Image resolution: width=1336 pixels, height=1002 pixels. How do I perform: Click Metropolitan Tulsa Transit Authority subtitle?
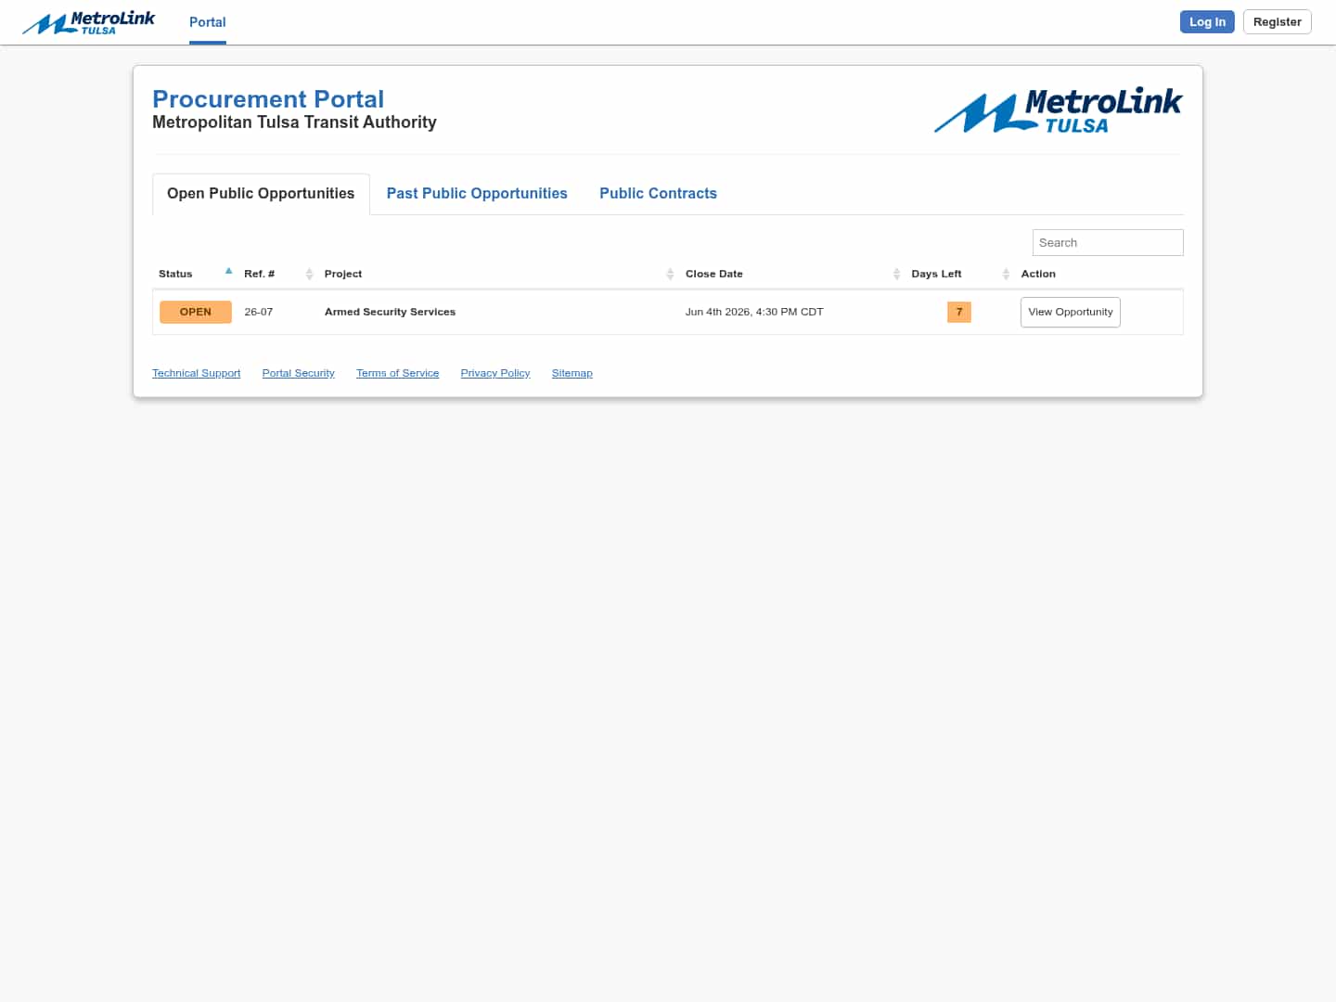[294, 122]
